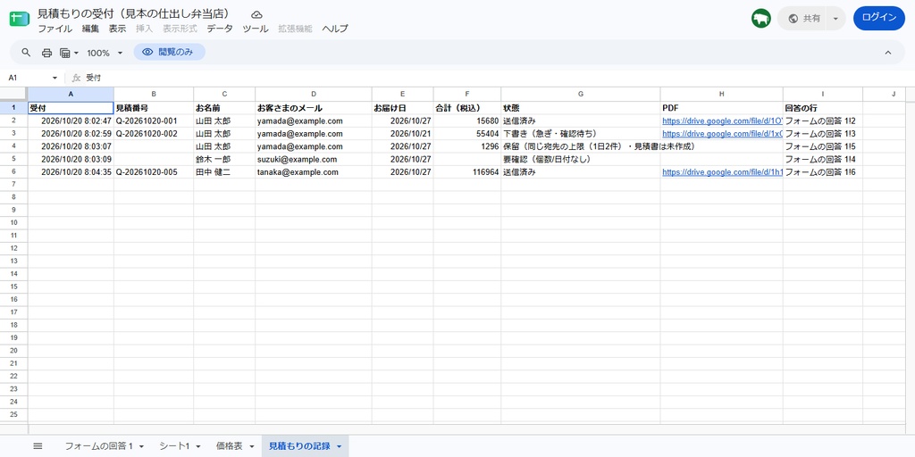Click the ログイン button
This screenshot has height=457, width=915.
click(879, 18)
